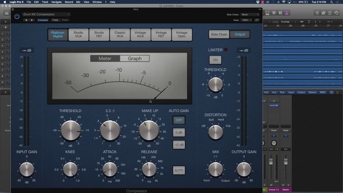Viewport: 343px width, 193px height.
Task: Mute the Master channel strip
Action: (x=283, y=185)
